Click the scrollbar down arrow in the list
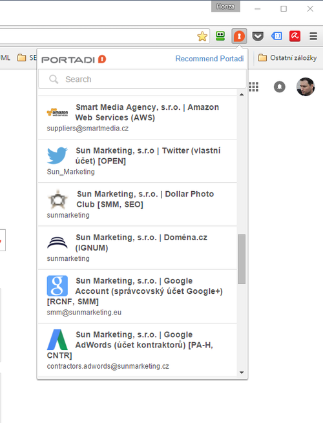The image size is (323, 423). point(242,373)
